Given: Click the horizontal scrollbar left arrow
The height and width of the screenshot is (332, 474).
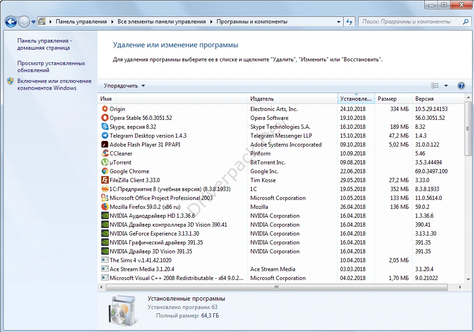Looking at the screenshot, I should [x=101, y=288].
